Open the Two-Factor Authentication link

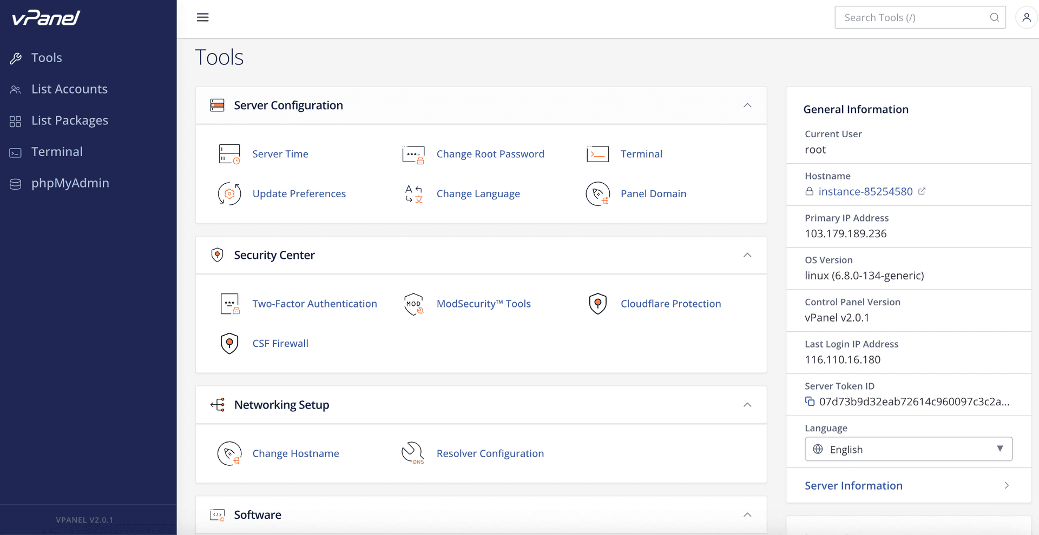[x=314, y=304]
